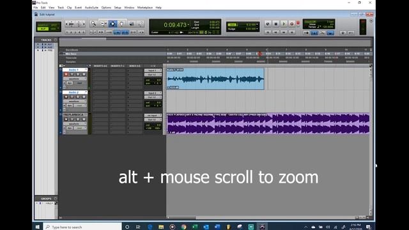Select the Audio 1 blue audio clip
Image resolution: width=409 pixels, height=230 pixels.
pos(215,79)
